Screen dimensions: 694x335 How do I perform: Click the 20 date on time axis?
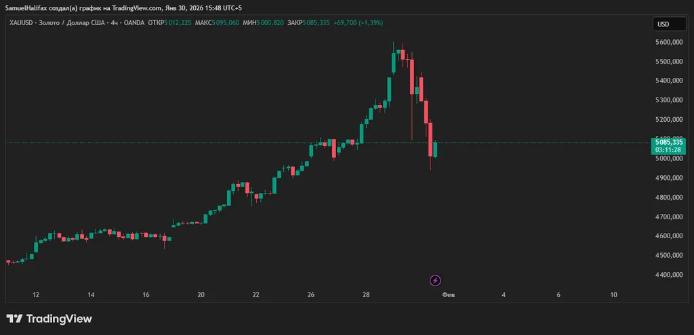point(201,295)
